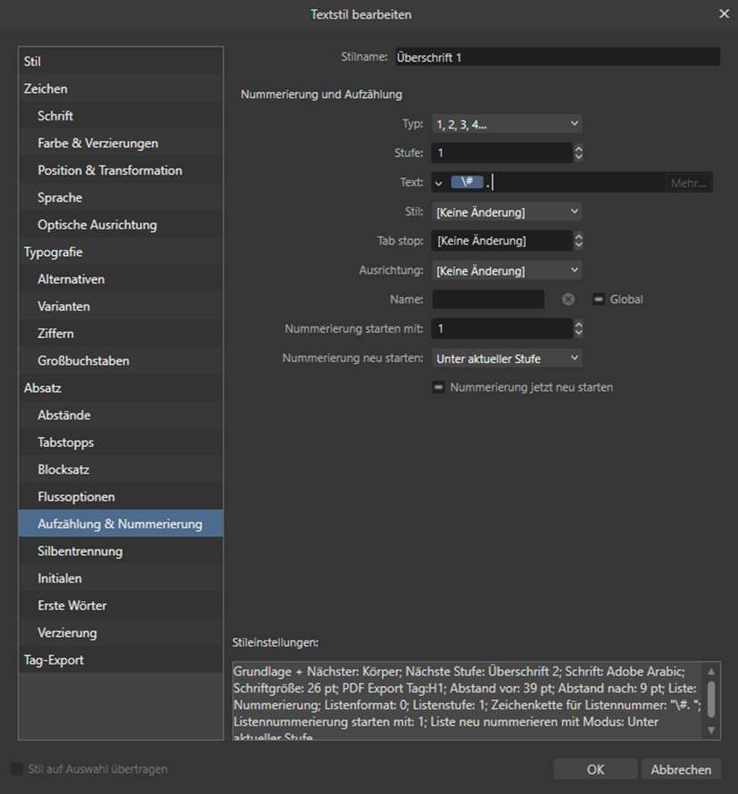Open the Ziffern section
The width and height of the screenshot is (738, 794).
[121, 334]
